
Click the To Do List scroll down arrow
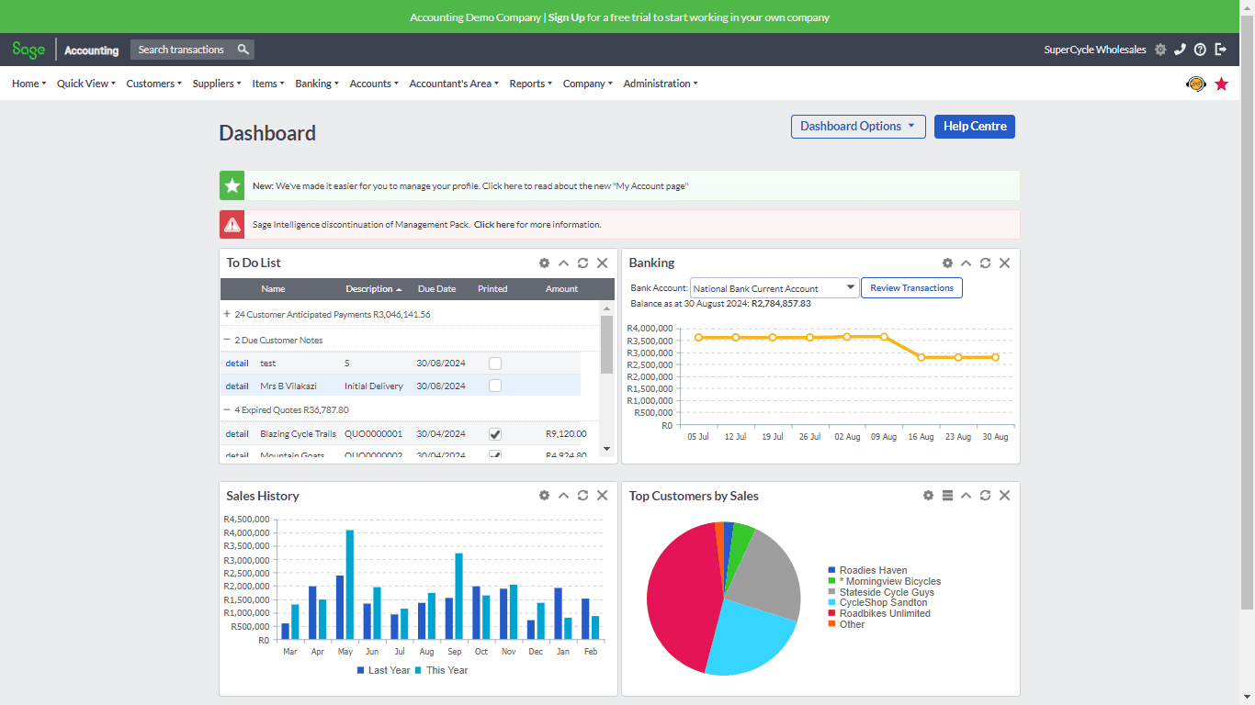tap(606, 449)
